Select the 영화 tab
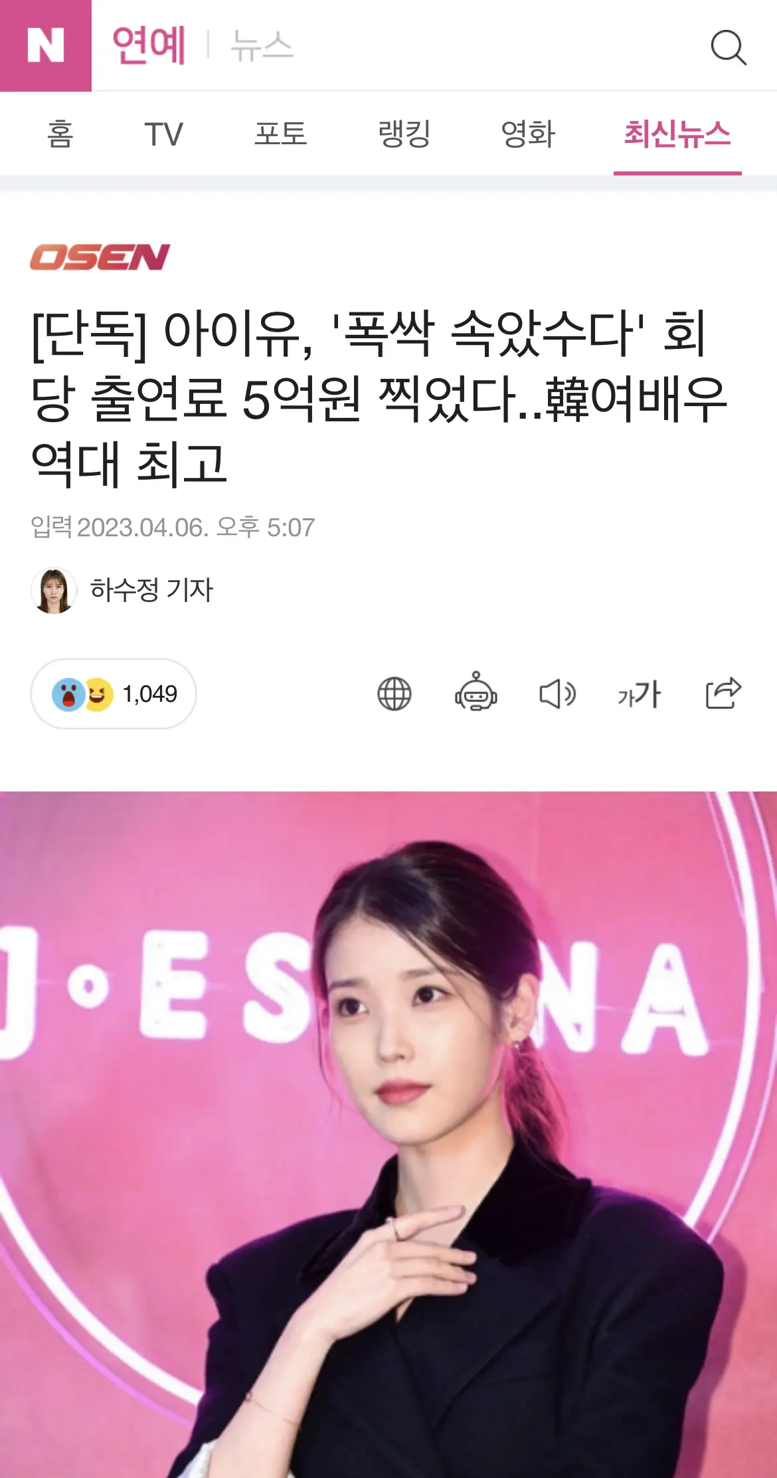The image size is (777, 1478). coord(528,134)
